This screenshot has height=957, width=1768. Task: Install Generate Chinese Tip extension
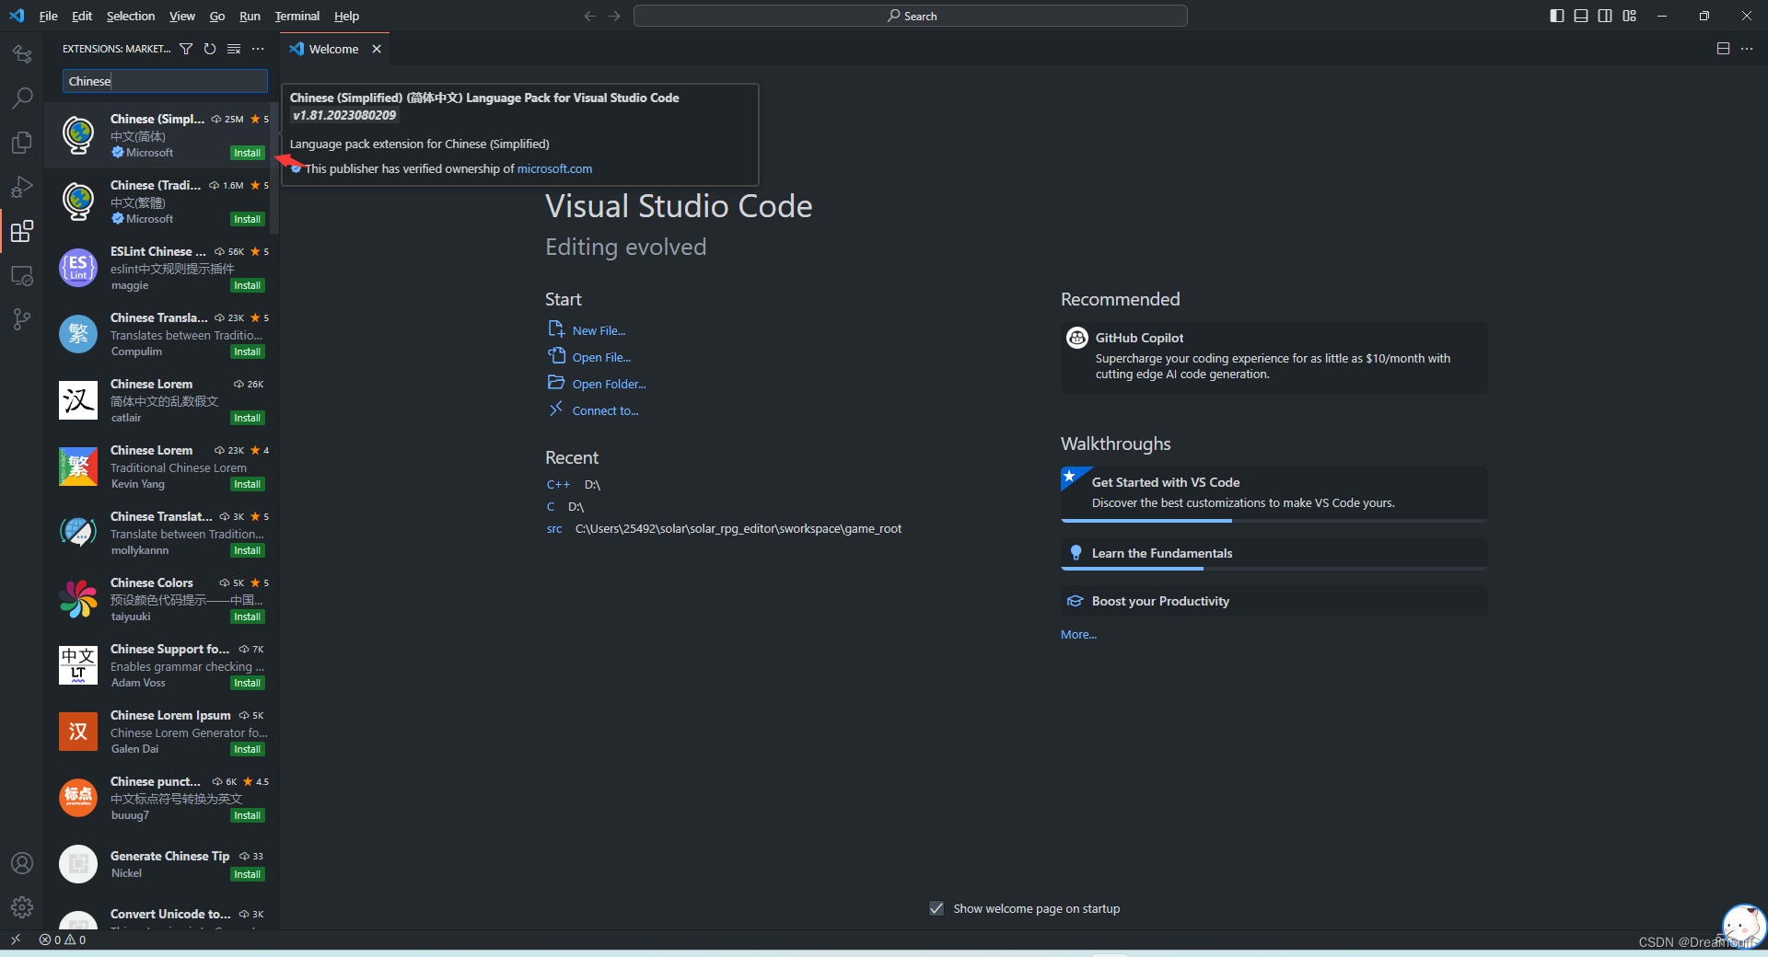[247, 874]
